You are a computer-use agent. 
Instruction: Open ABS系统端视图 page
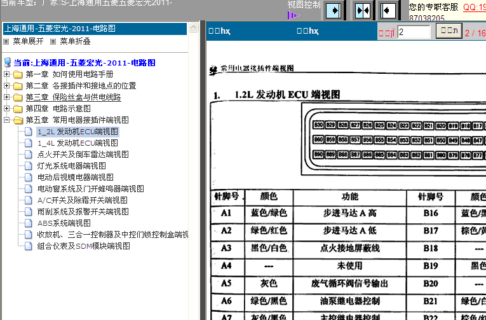point(64,223)
